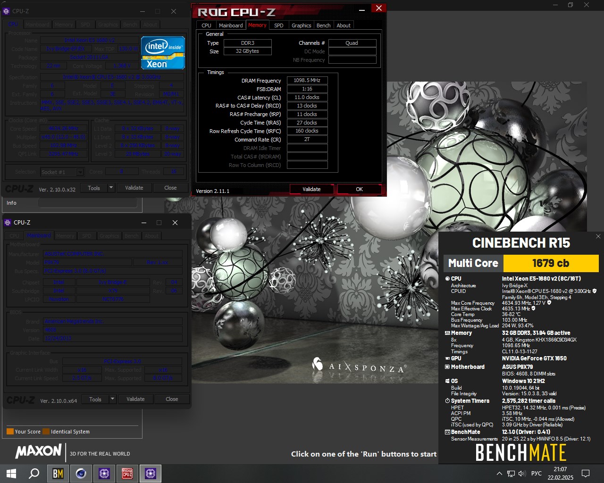Click Validate button in ROG CPU-Z
Viewport: 604px width, 483px height.
[311, 189]
